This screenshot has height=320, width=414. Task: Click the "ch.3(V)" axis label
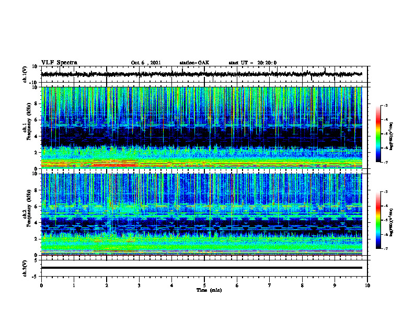coord(25,268)
